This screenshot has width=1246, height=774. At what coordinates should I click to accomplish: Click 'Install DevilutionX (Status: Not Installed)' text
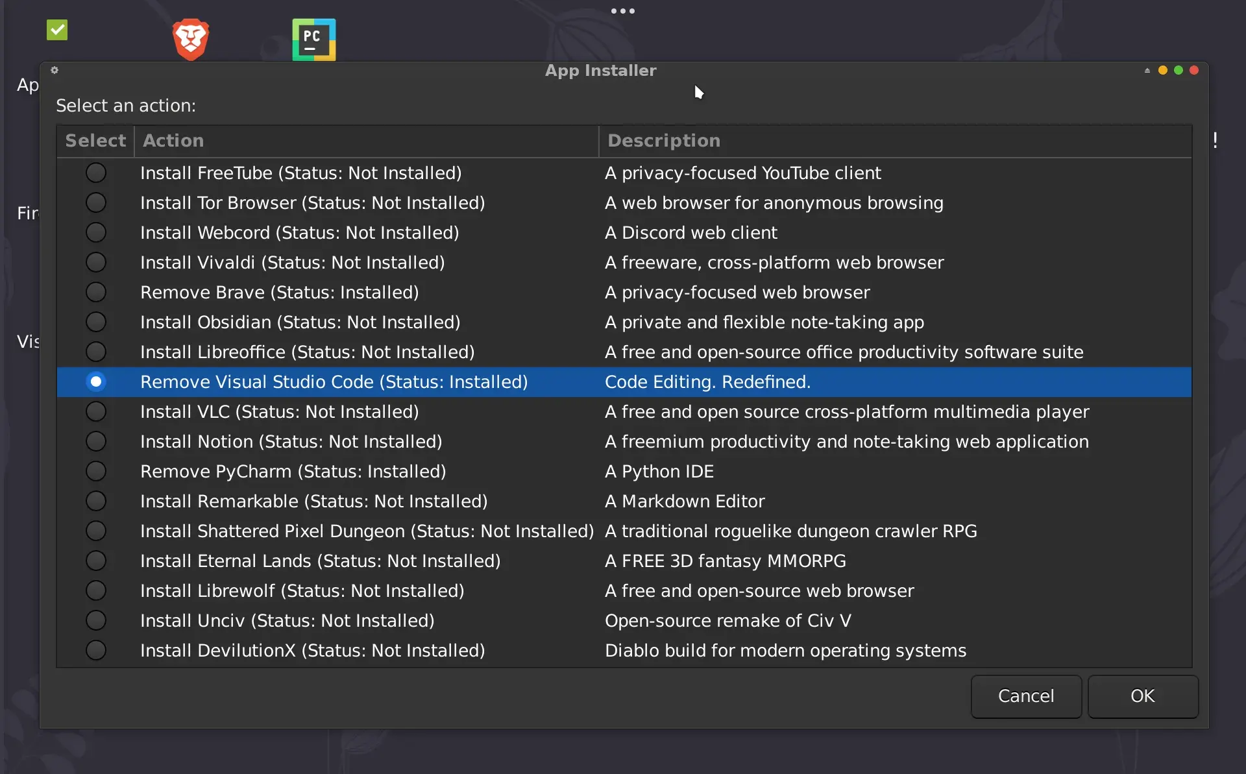click(x=313, y=651)
